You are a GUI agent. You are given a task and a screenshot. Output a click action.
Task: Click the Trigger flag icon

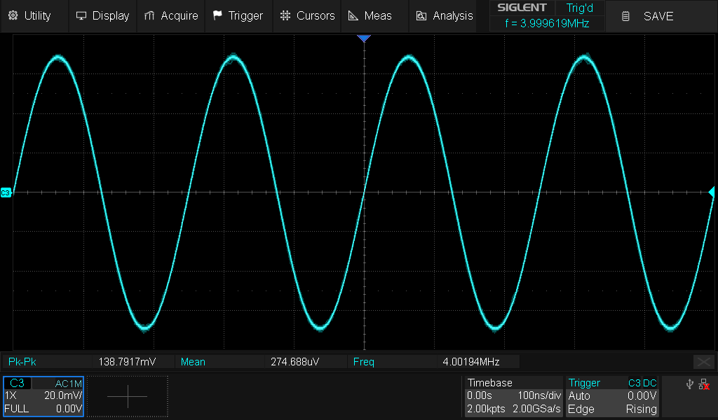[217, 15]
